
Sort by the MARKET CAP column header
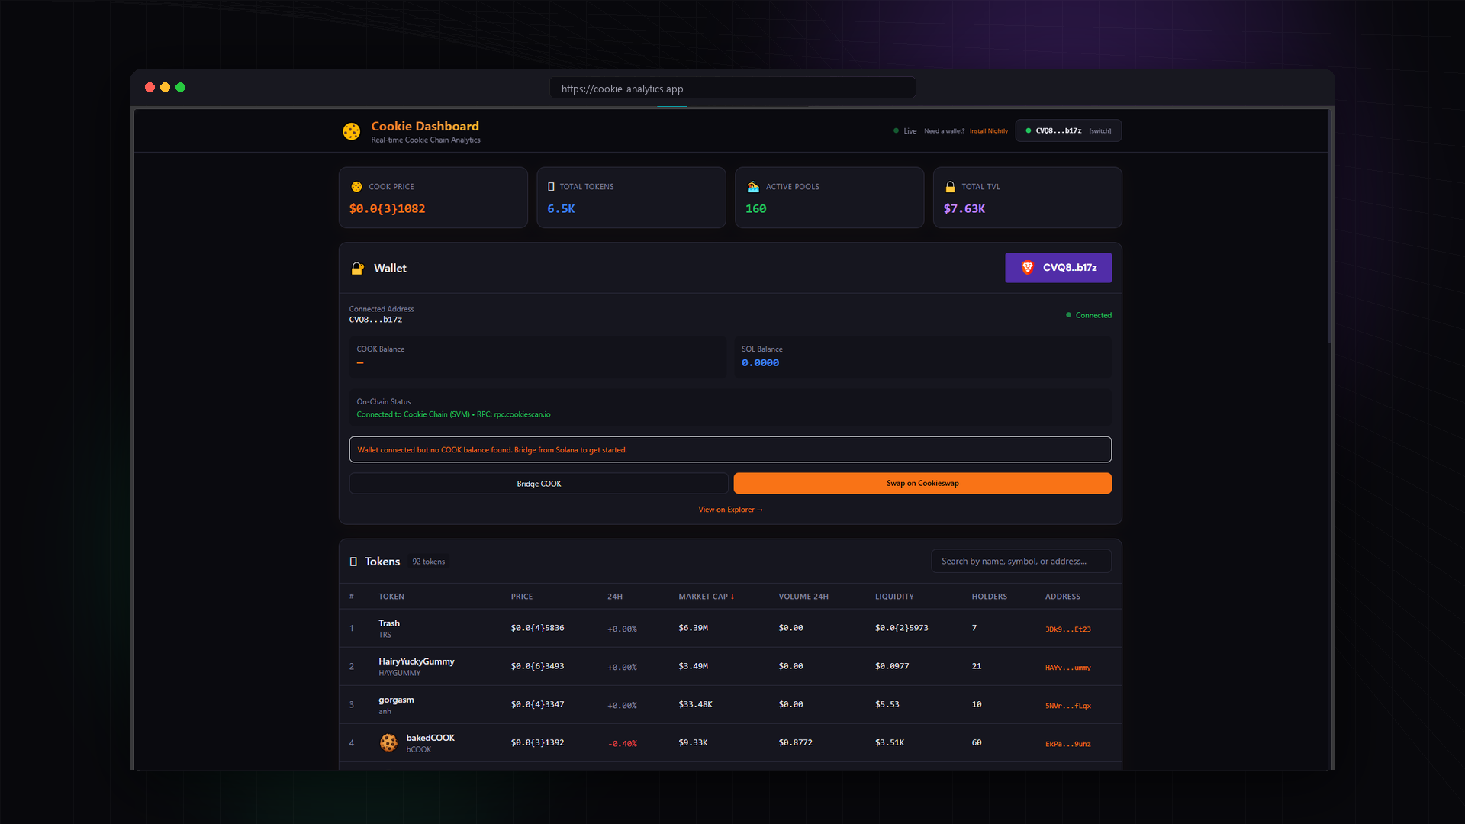click(x=706, y=597)
